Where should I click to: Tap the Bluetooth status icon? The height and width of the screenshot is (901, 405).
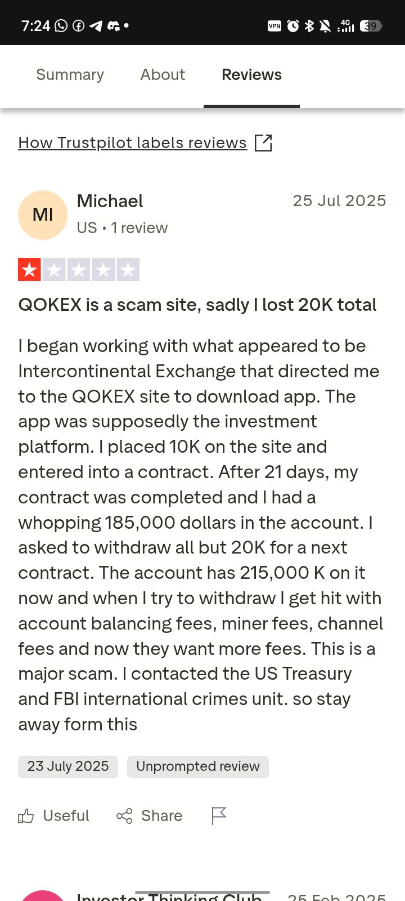[x=309, y=26]
